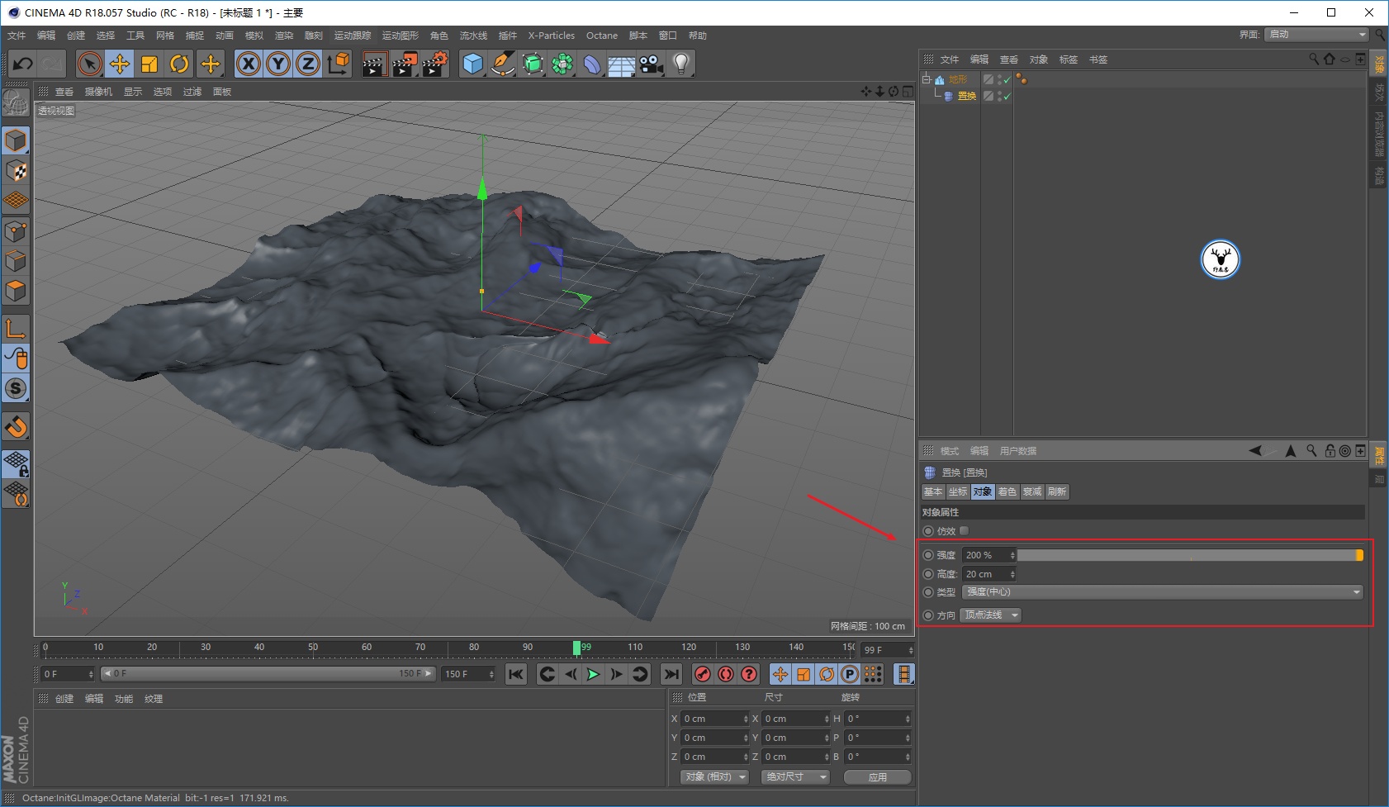The width and height of the screenshot is (1389, 807).
Task: Click the timeline preview range slider
Action: point(268,674)
